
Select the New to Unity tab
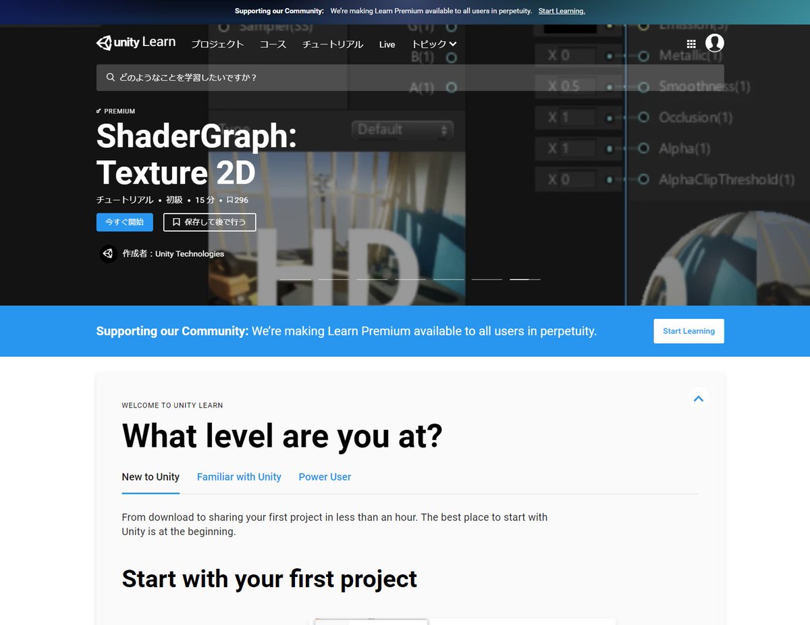[x=151, y=477]
